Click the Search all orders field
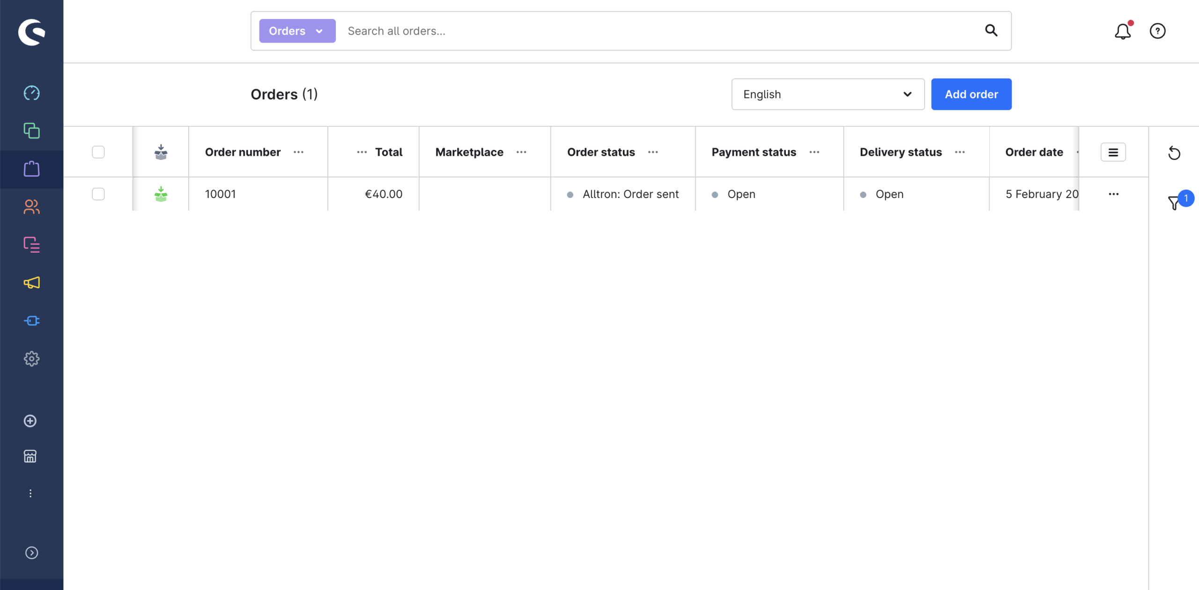 click(x=656, y=31)
